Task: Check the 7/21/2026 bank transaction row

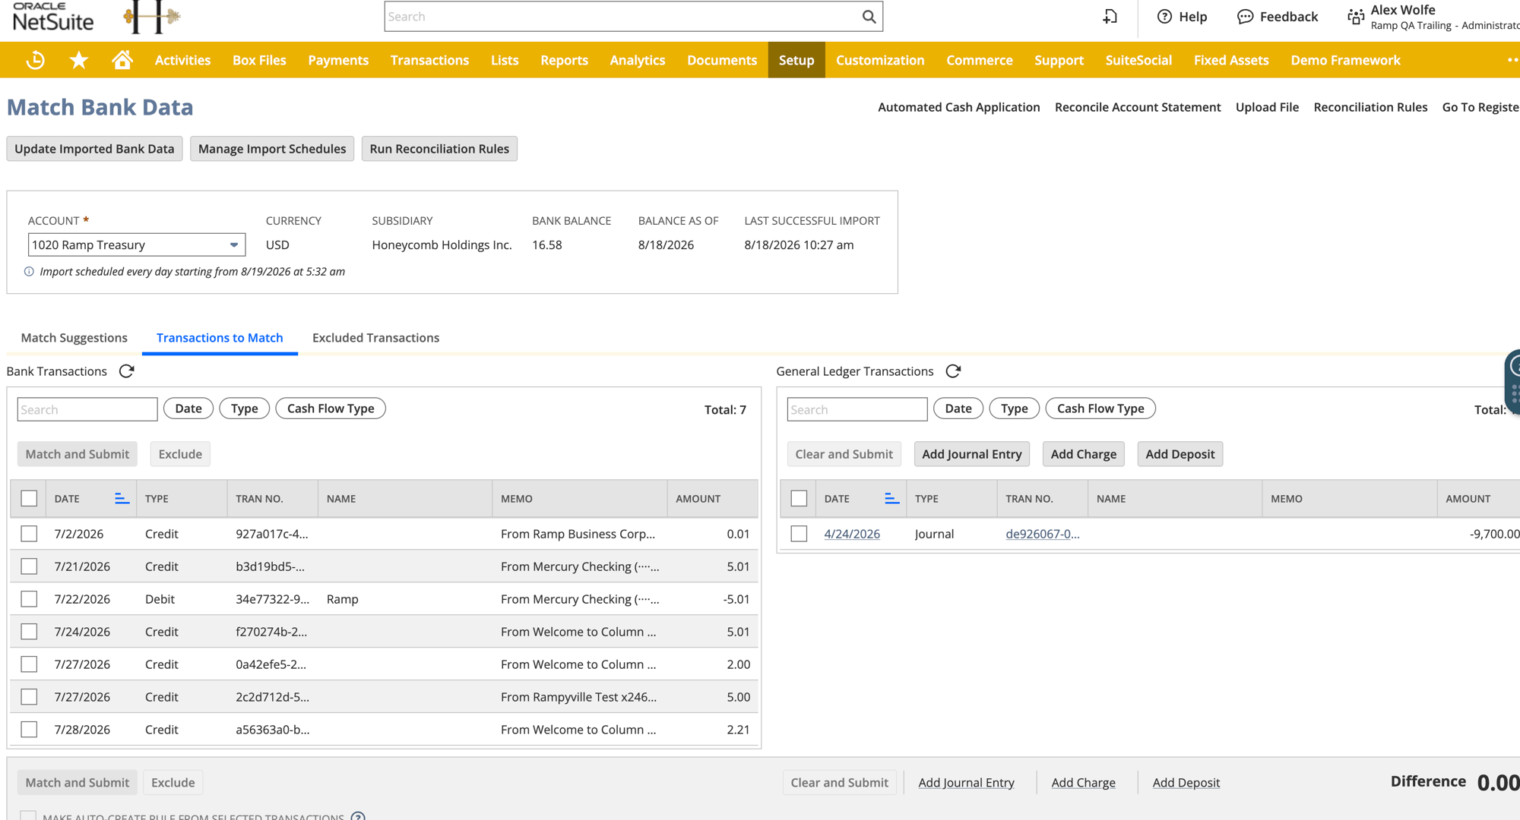Action: pos(29,566)
